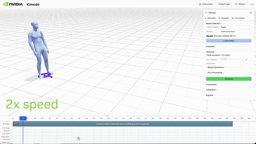Toggle the top-right theme switch

coord(252,4)
